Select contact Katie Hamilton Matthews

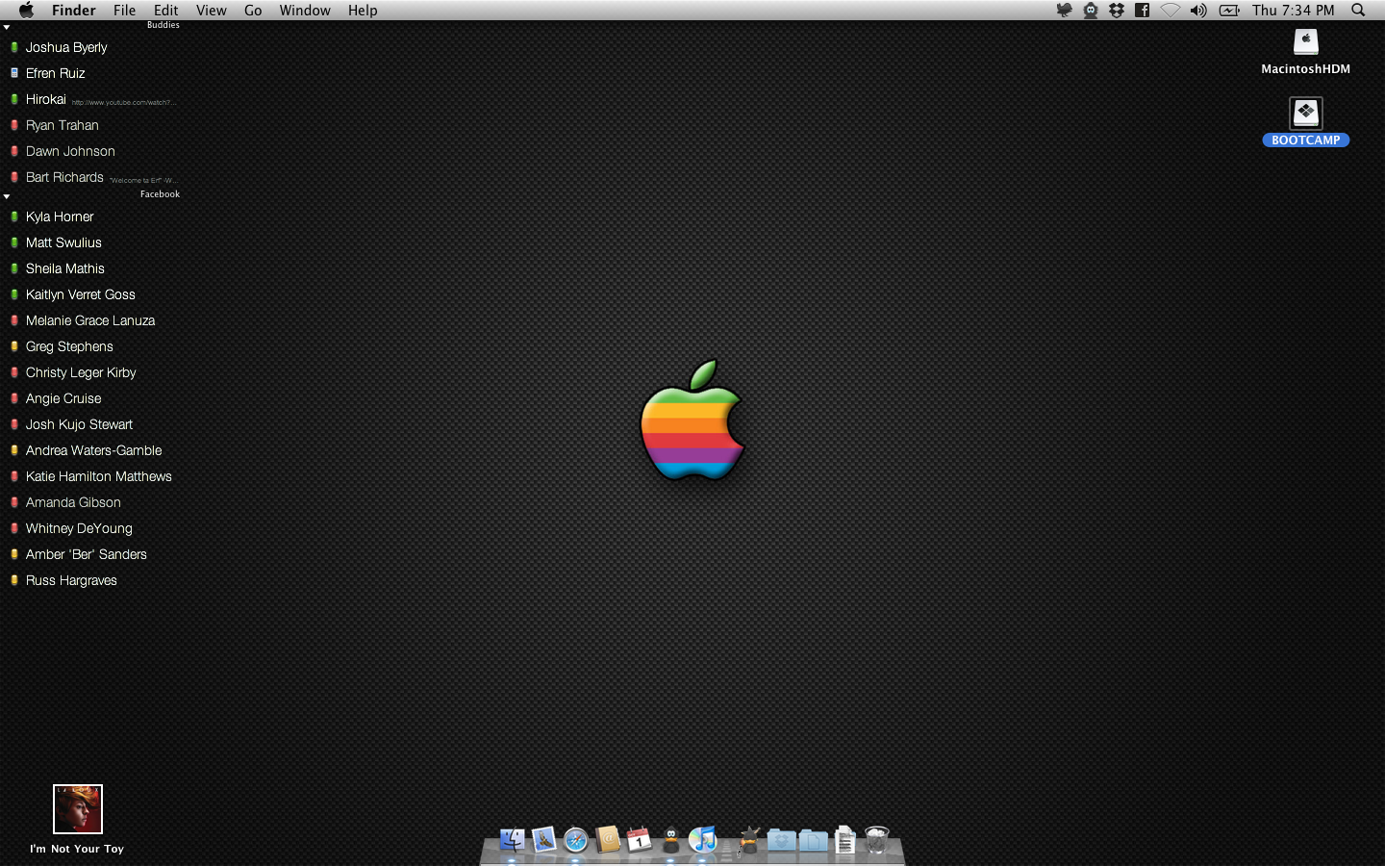(x=99, y=476)
